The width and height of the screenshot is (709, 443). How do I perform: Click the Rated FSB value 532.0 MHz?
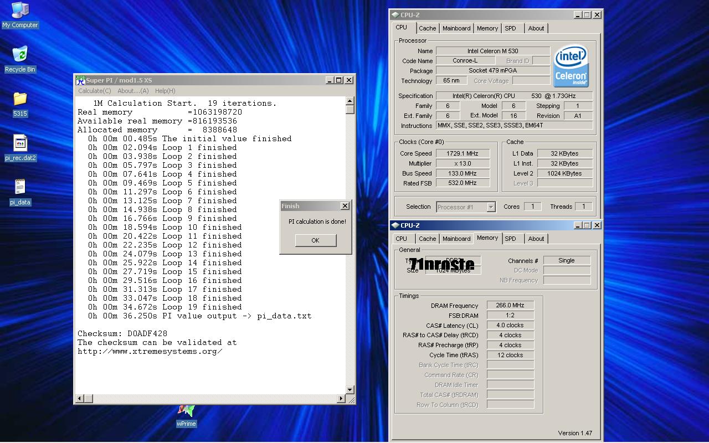463,183
